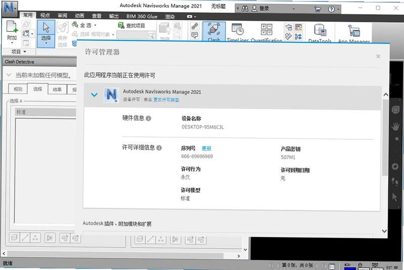Click the Pan hand tool on navigation bar
This screenshot has width=404, height=270.
point(395,126)
